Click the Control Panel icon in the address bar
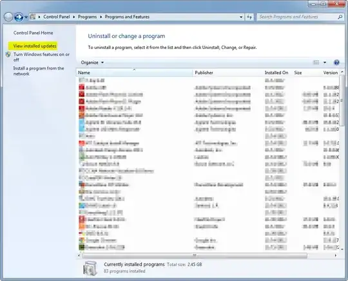 [33, 17]
